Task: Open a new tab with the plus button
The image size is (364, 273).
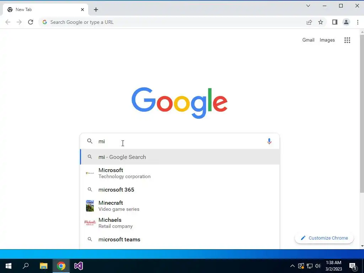Action: click(96, 10)
